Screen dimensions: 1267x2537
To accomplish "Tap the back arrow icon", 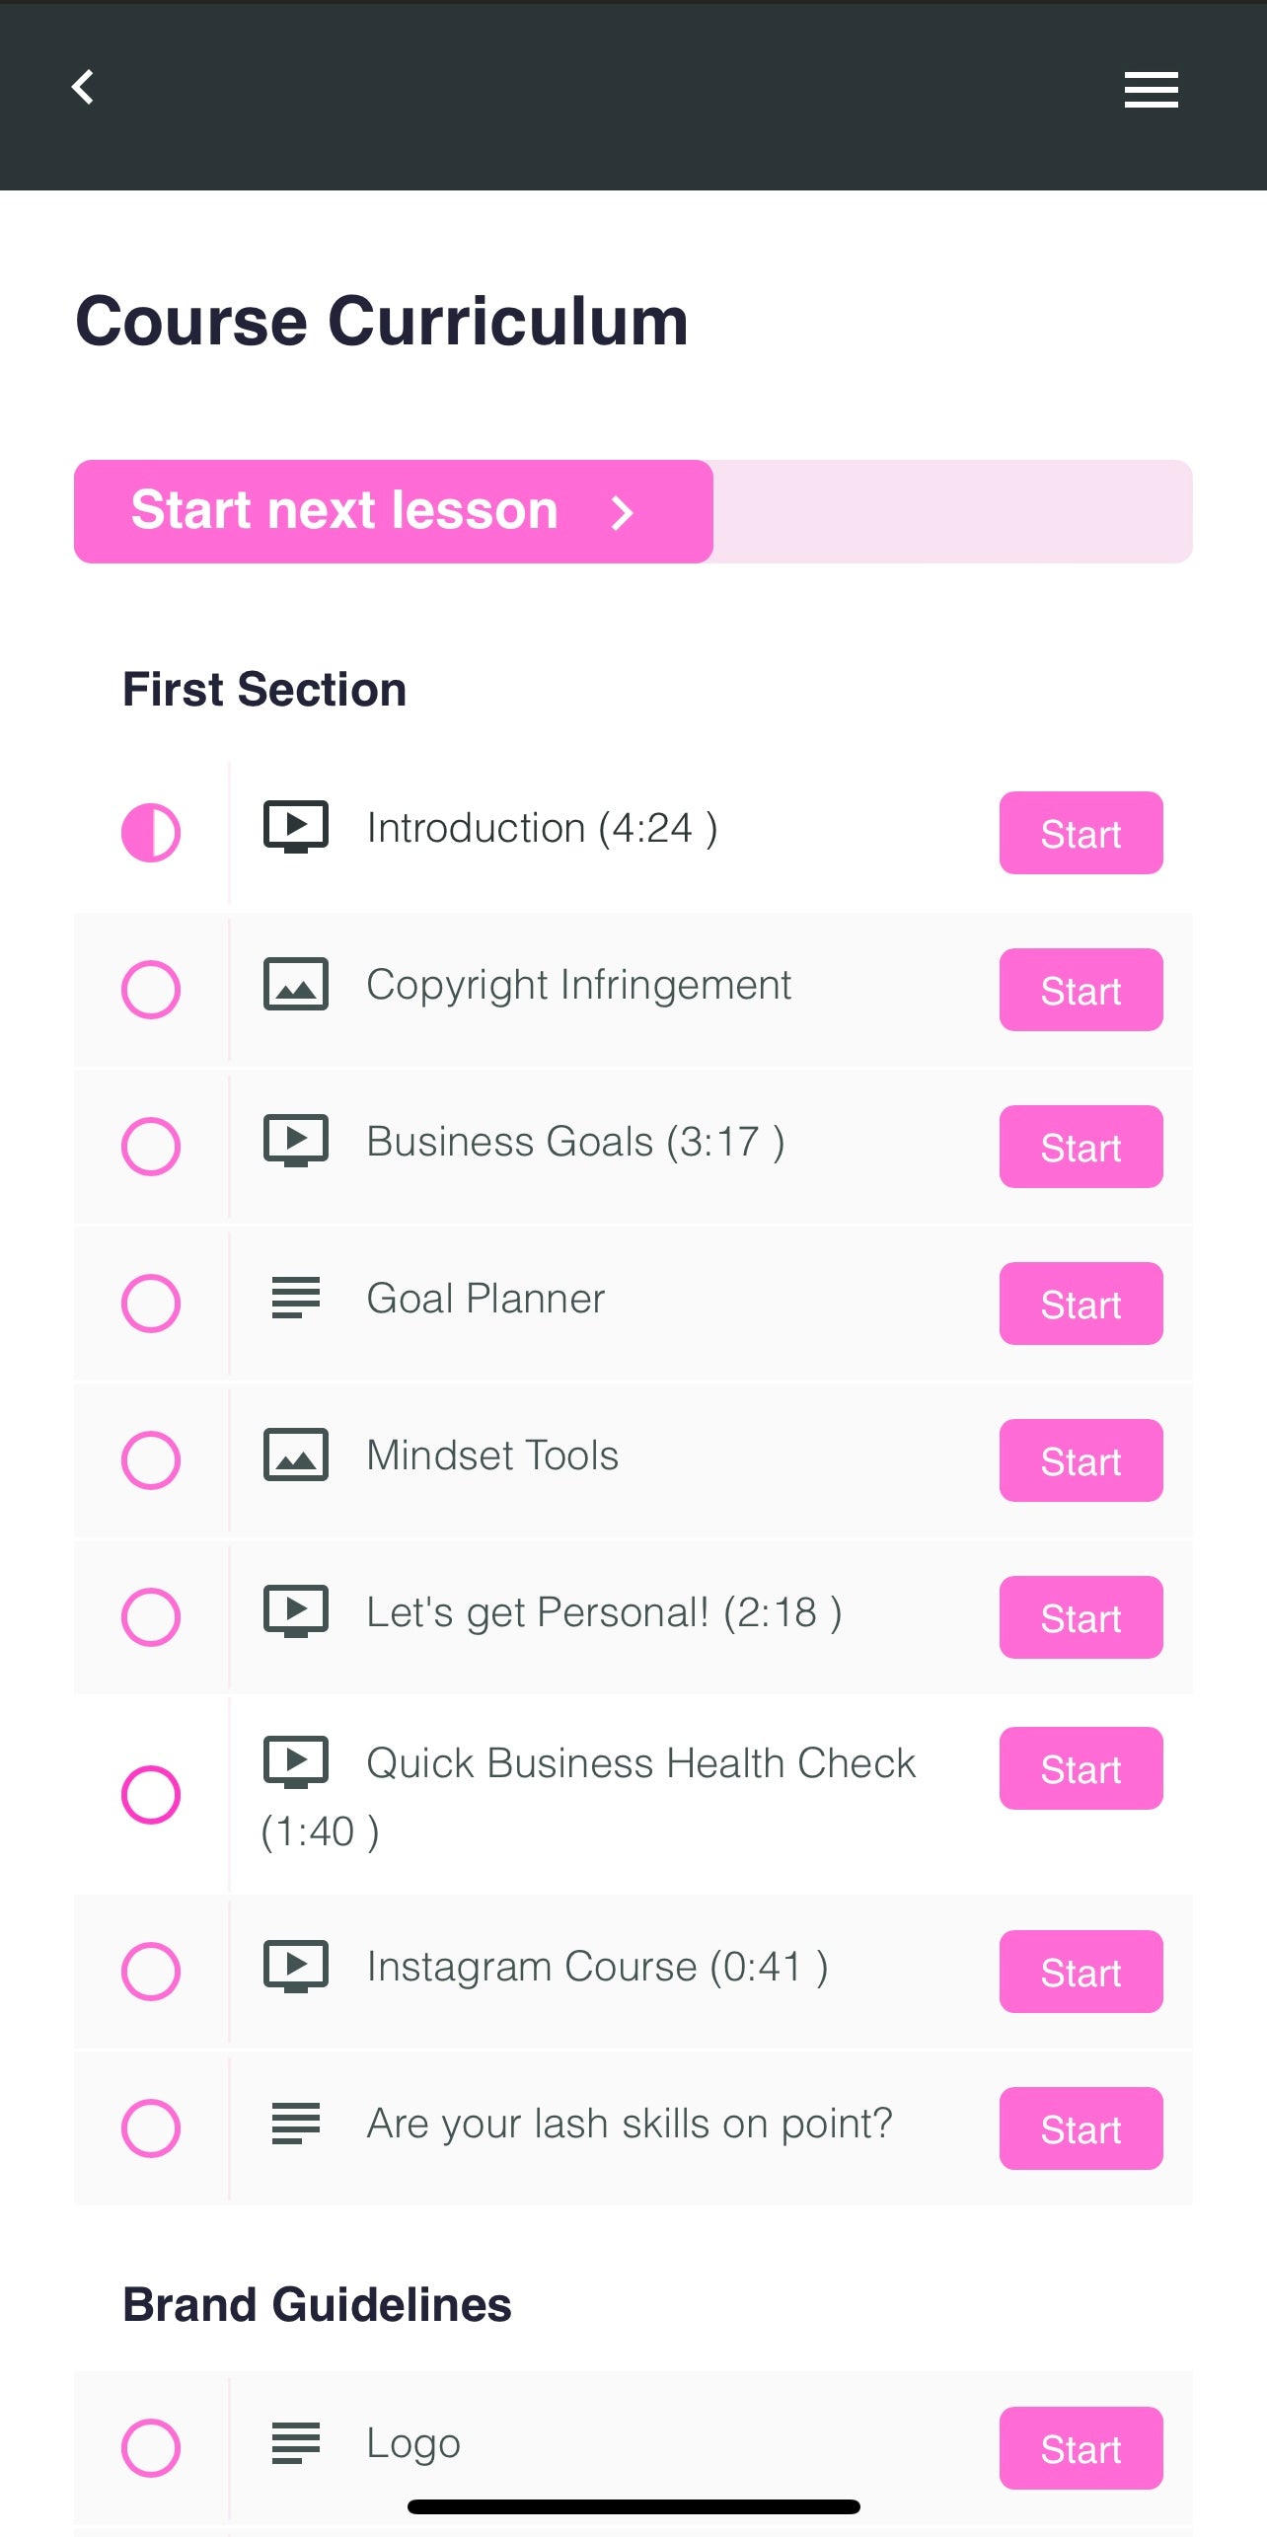I will [83, 88].
